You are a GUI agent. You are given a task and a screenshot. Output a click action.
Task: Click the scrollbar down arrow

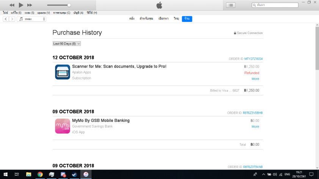317,168
